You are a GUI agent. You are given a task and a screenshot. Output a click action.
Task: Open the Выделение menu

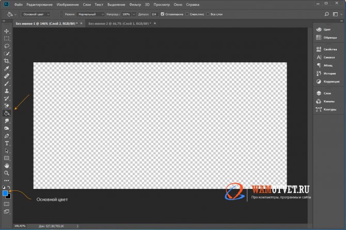[116, 5]
